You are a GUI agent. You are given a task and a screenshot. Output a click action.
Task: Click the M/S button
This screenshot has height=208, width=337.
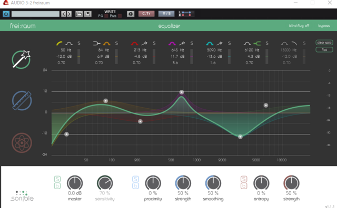point(166,14)
